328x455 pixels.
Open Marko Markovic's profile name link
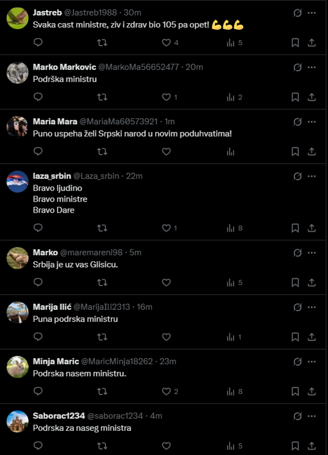click(64, 67)
